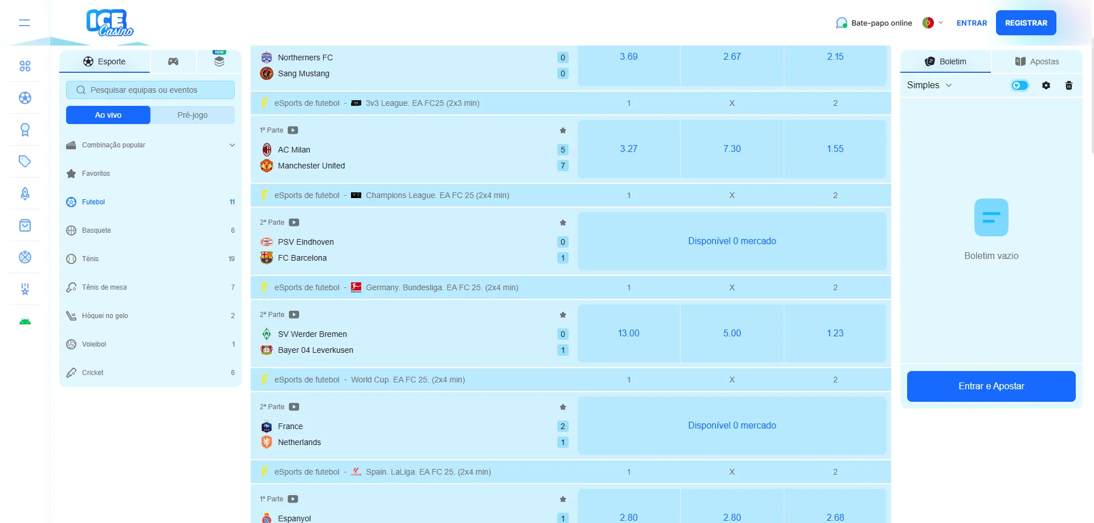This screenshot has height=523, width=1094.
Task: Bet on odds 2.15 for Sang Mustang
Action: (835, 65)
